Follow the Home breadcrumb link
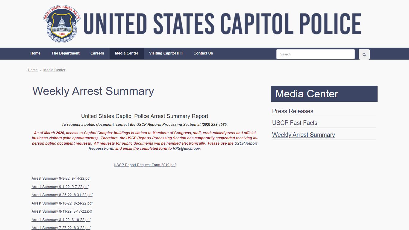This screenshot has width=409, height=230. [33, 70]
